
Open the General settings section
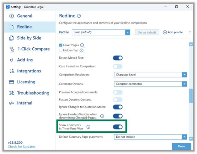(x=30, y=16)
